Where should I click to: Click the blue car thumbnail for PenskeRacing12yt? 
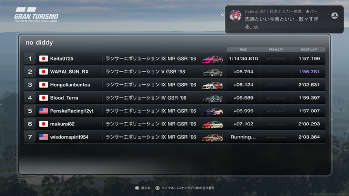click(213, 112)
